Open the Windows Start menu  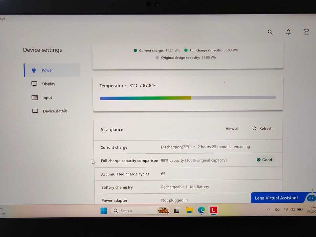pos(104,211)
